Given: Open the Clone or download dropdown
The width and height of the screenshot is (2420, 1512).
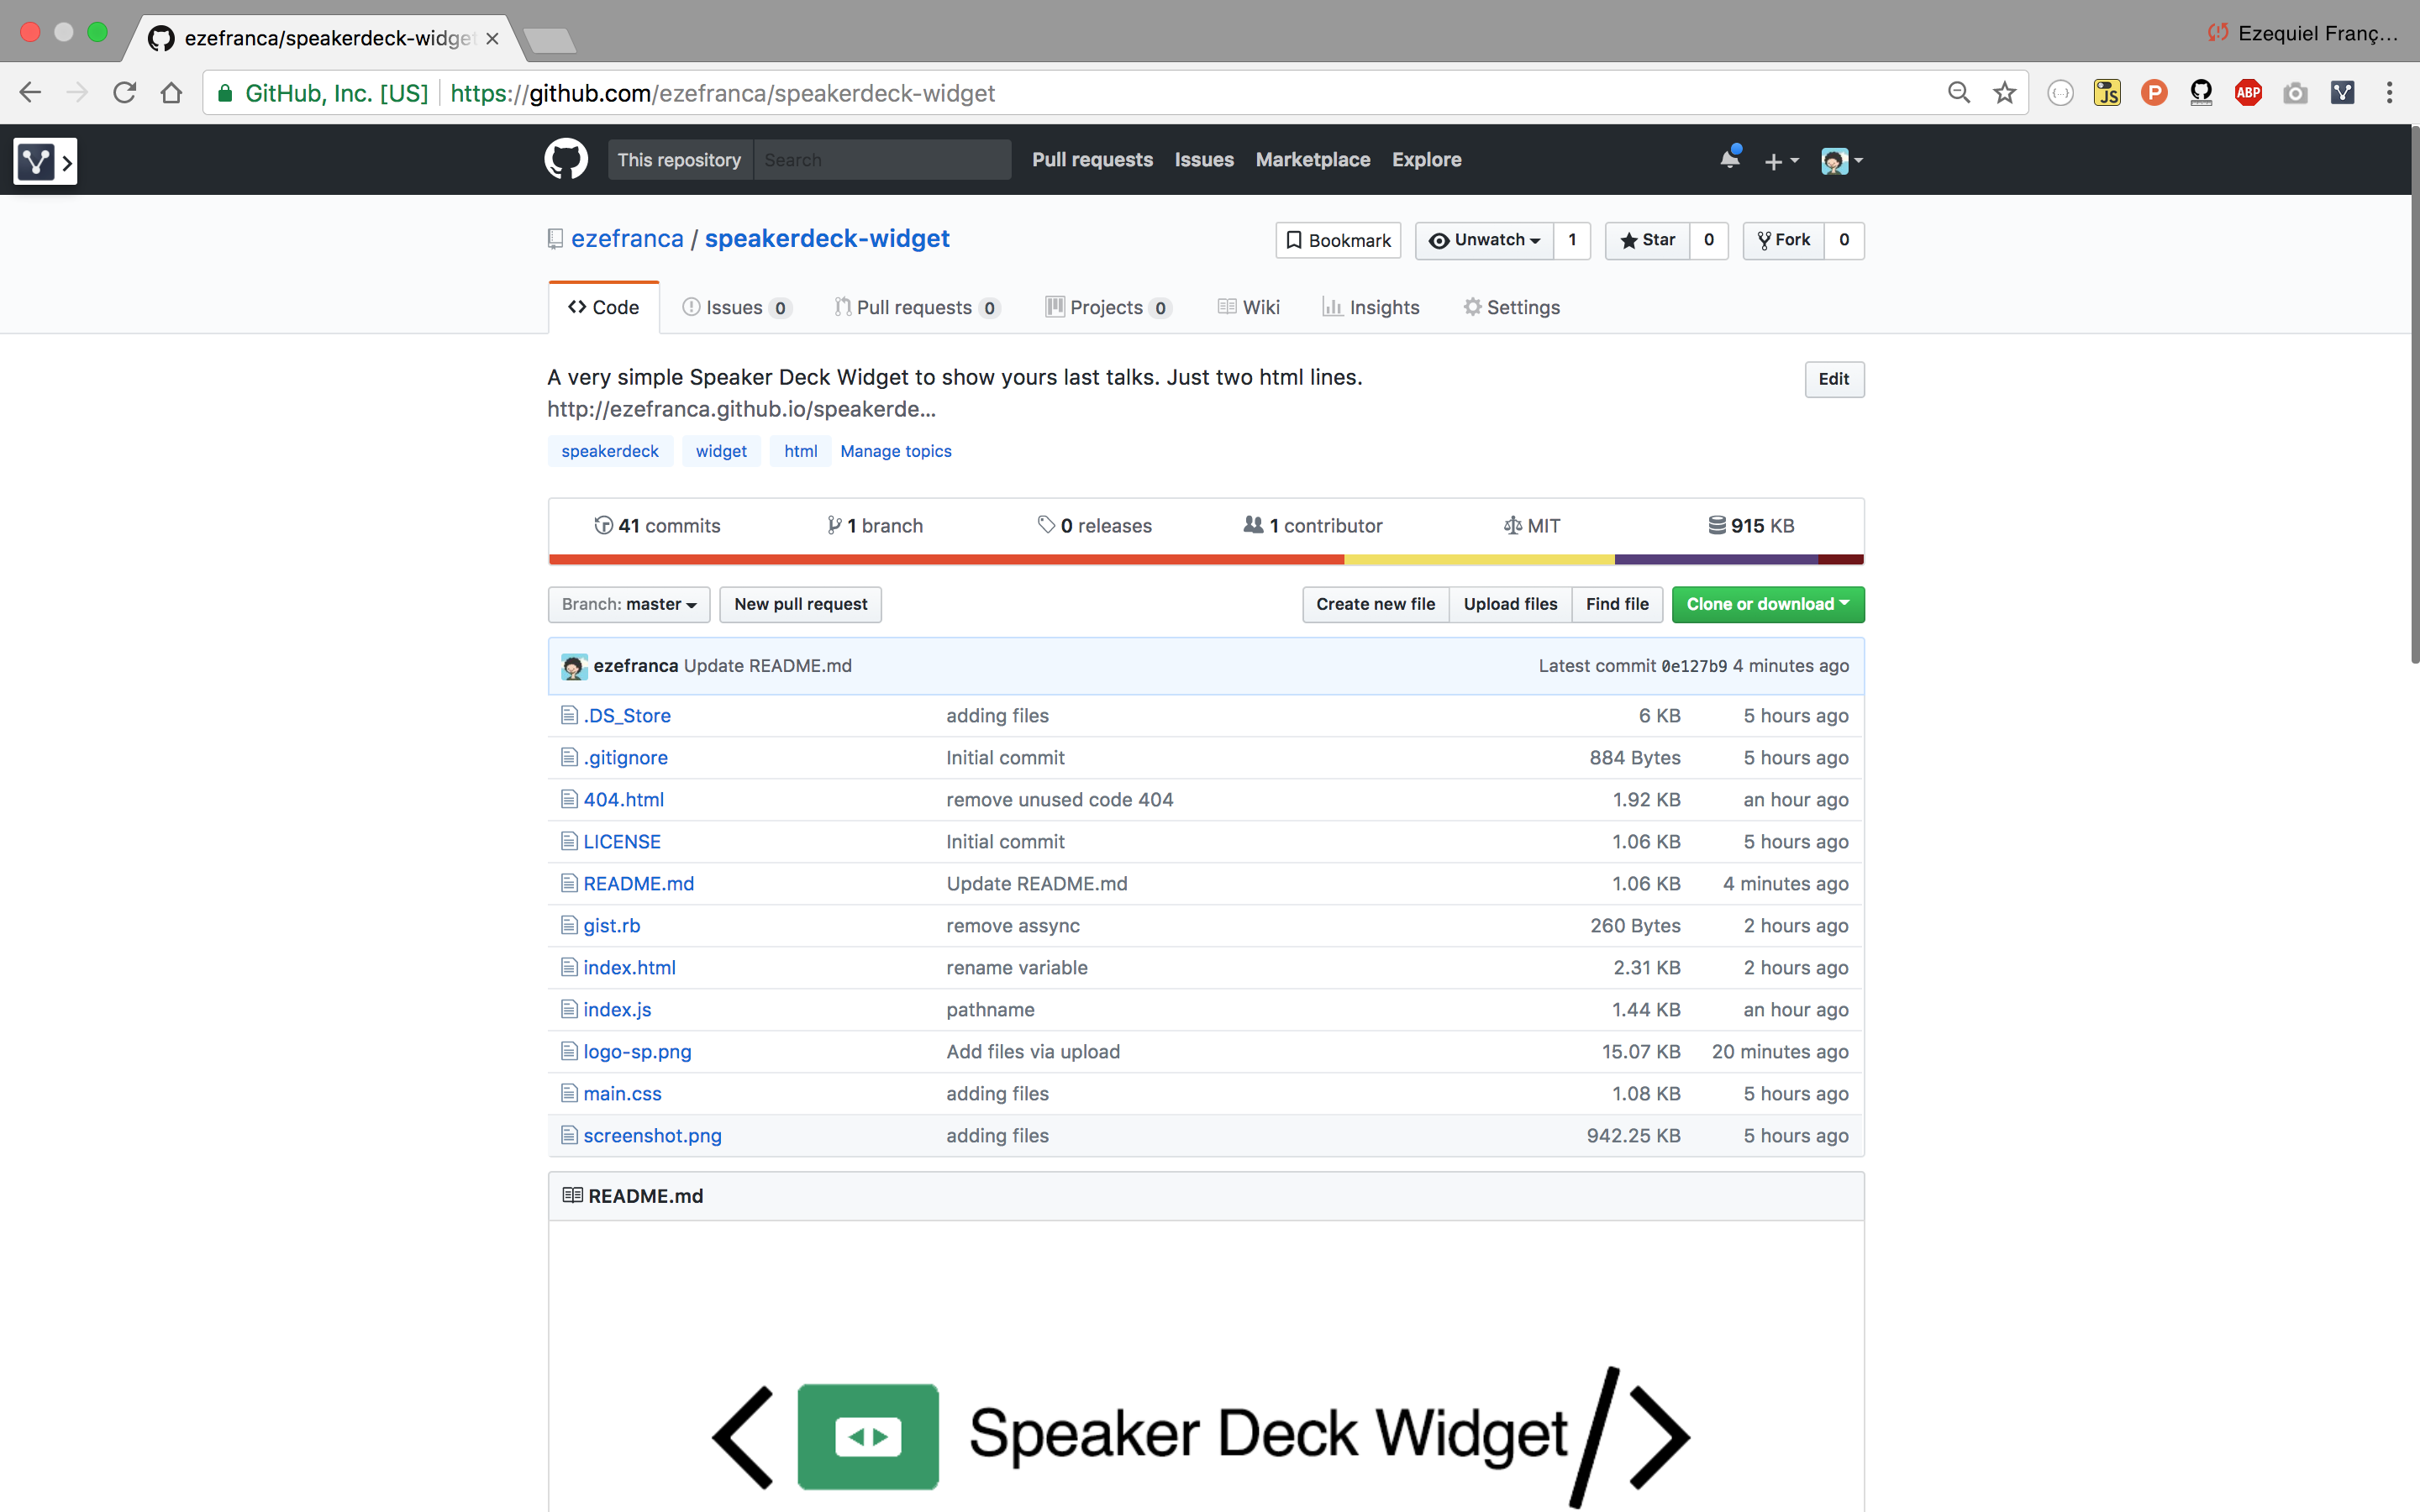Looking at the screenshot, I should [x=1766, y=604].
